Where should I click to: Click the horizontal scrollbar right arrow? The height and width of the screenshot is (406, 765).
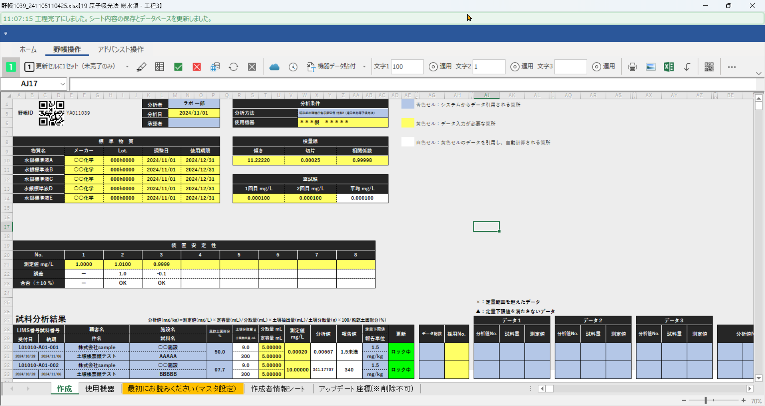750,388
